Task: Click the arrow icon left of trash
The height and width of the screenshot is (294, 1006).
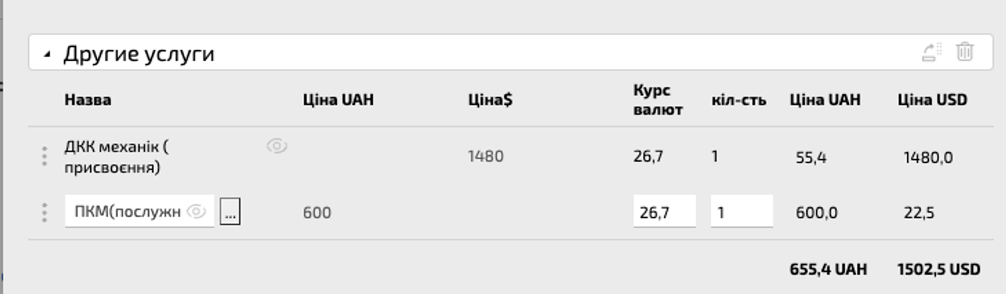Action: tap(932, 52)
